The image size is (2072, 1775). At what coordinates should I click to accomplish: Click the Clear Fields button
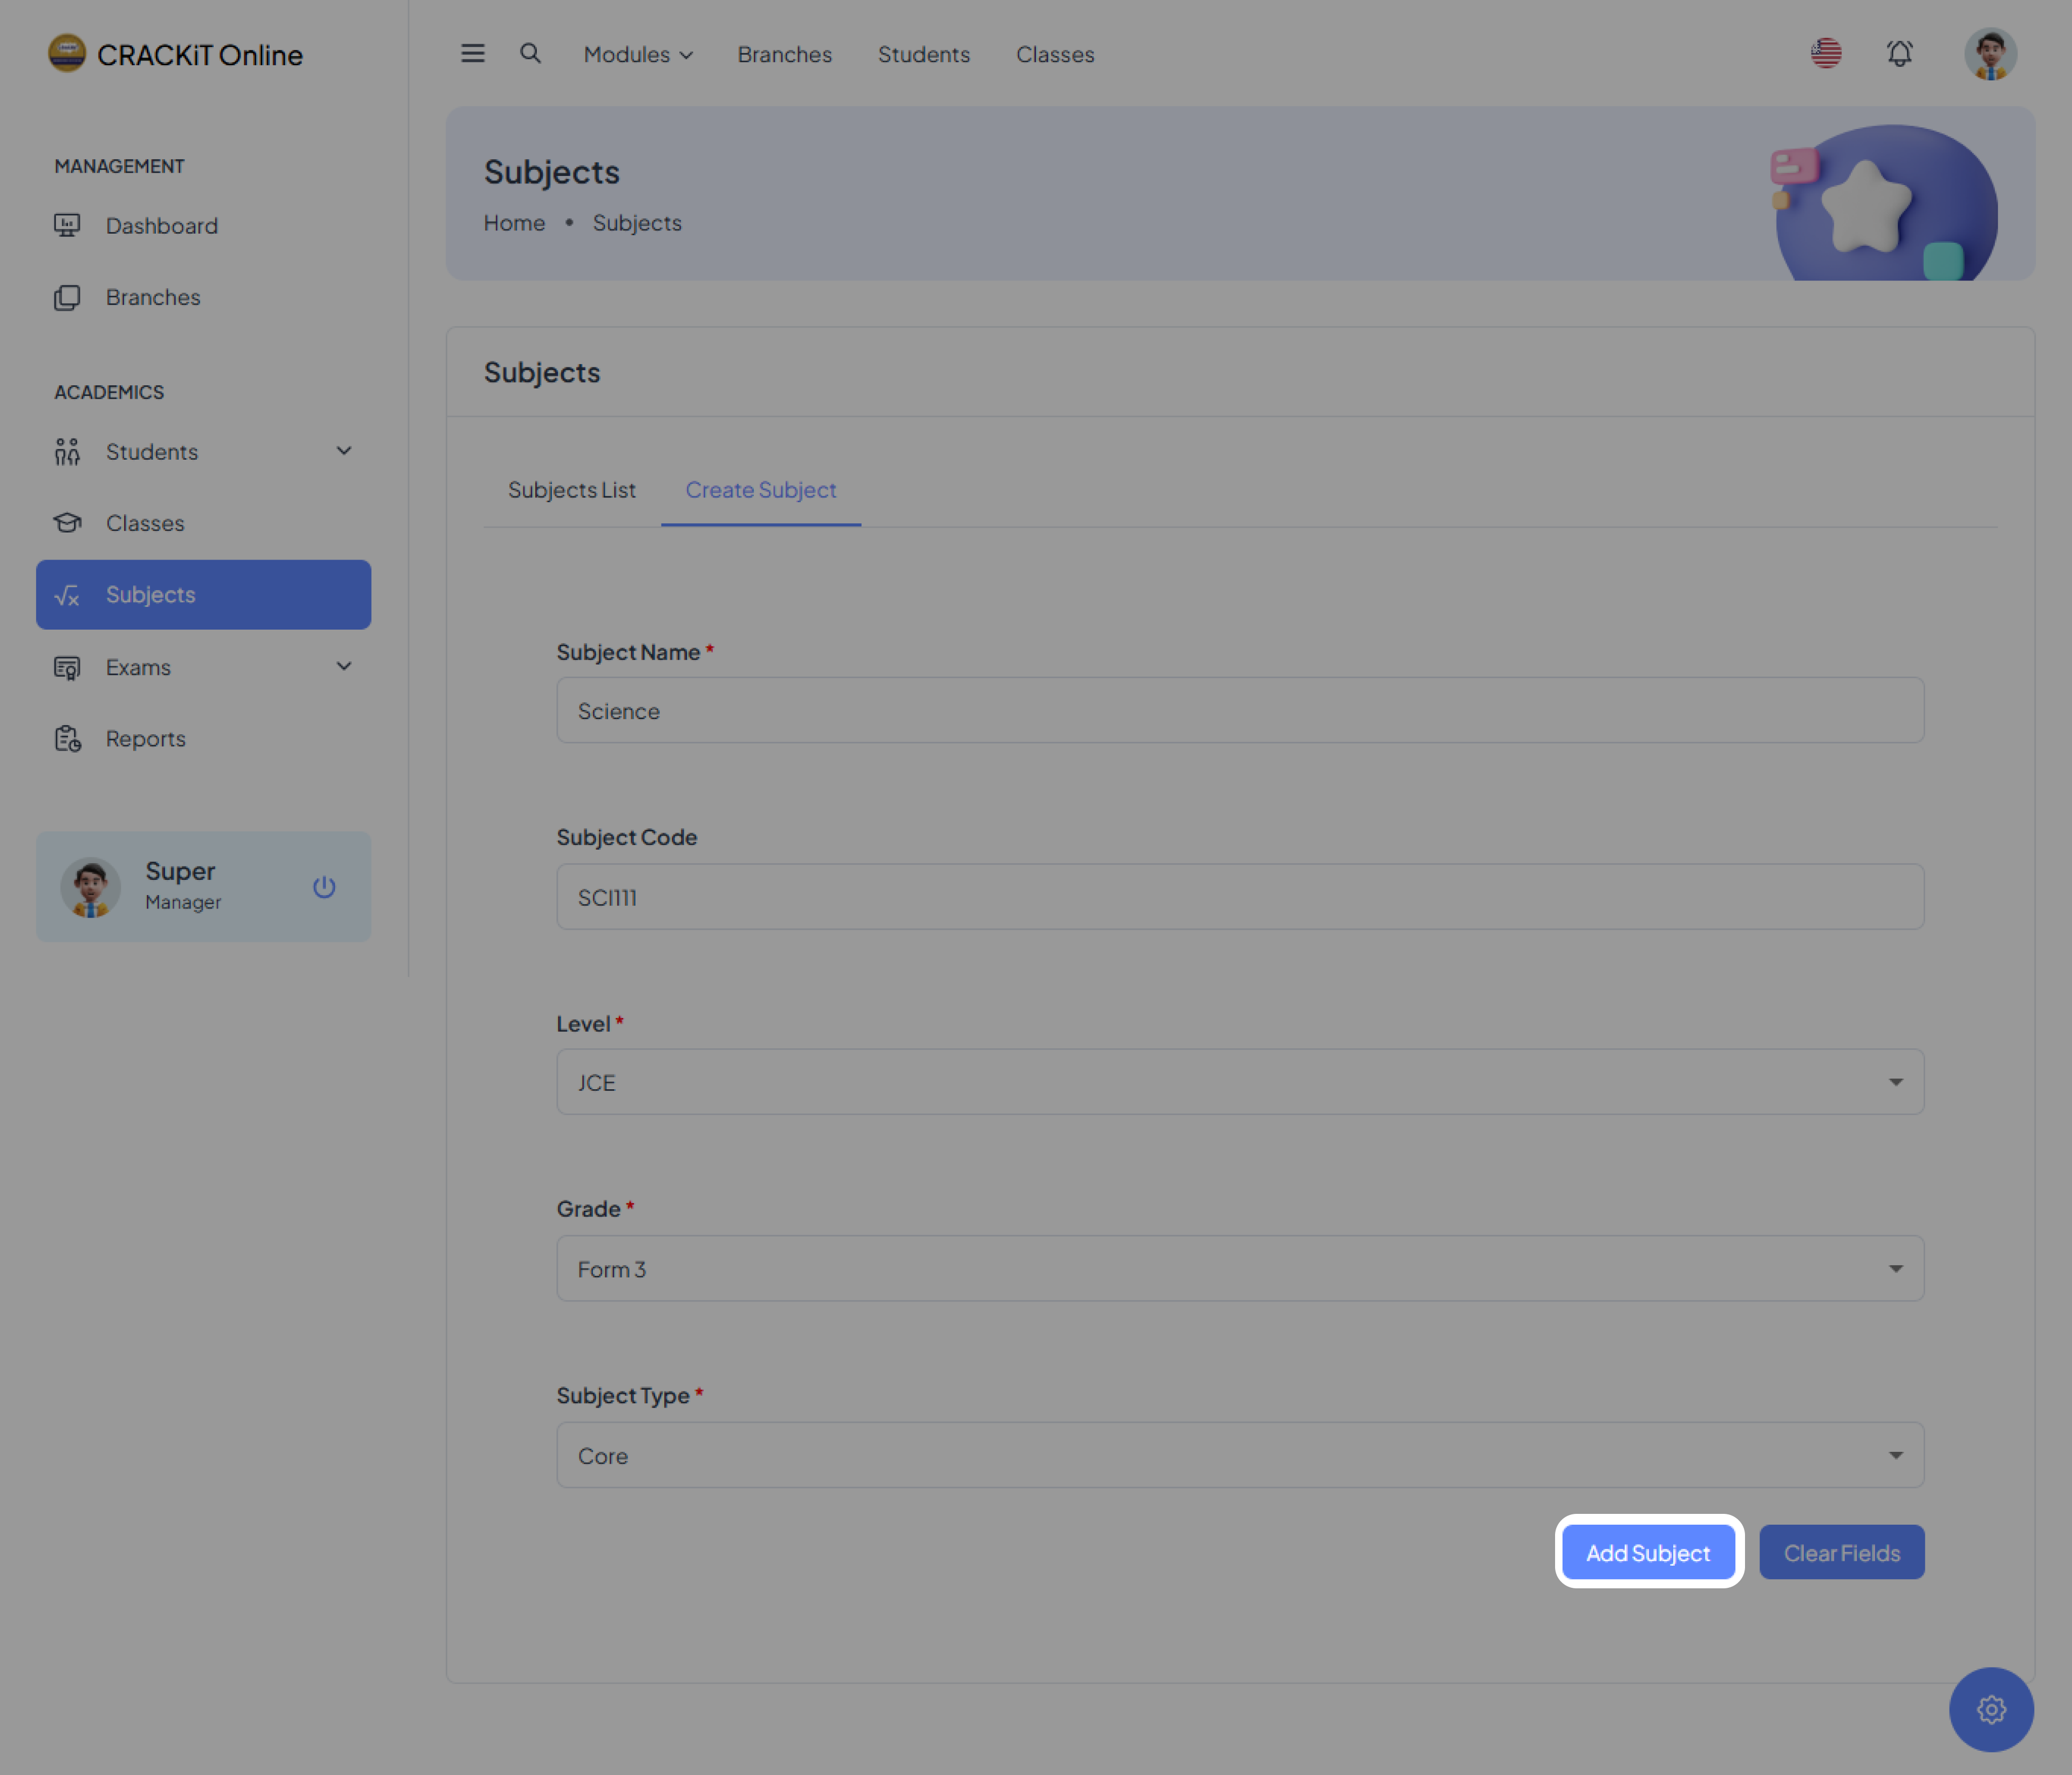1841,1552
